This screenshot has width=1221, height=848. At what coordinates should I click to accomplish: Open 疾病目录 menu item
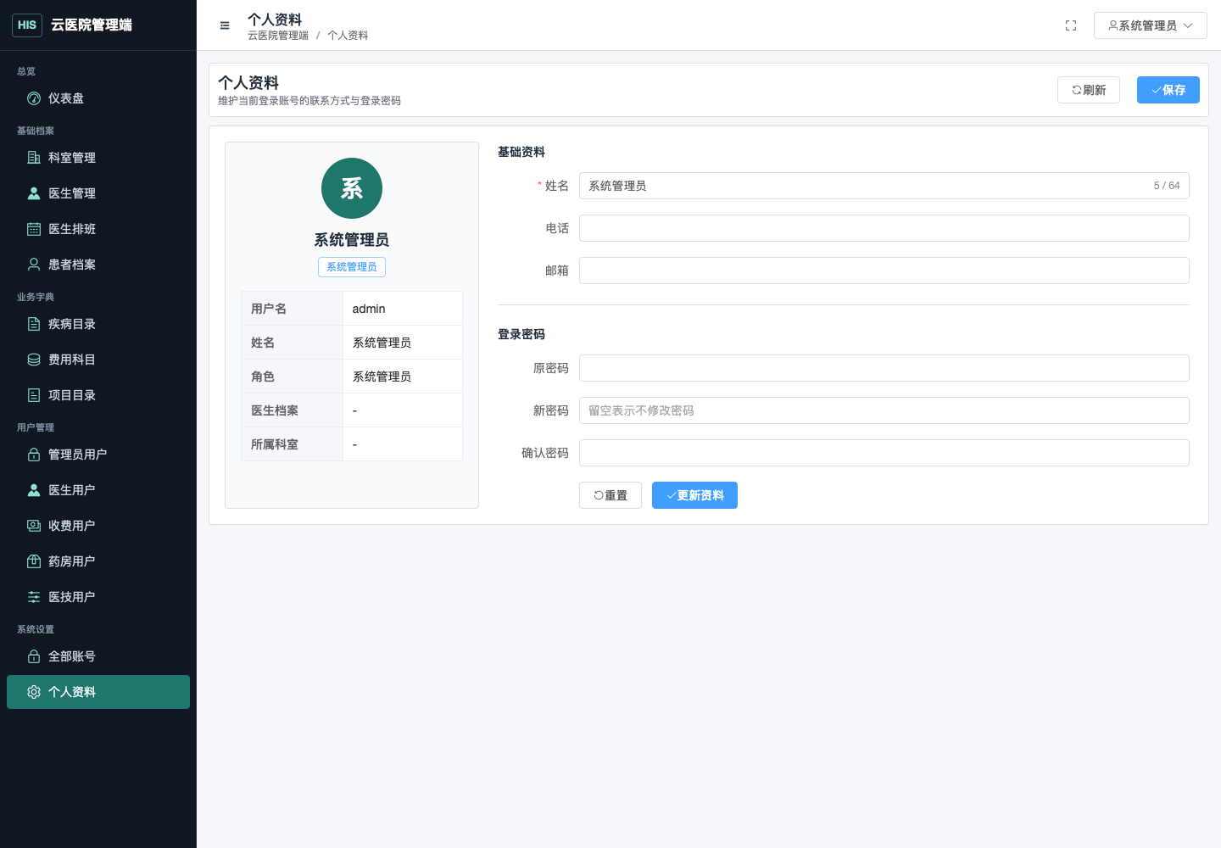click(x=98, y=324)
